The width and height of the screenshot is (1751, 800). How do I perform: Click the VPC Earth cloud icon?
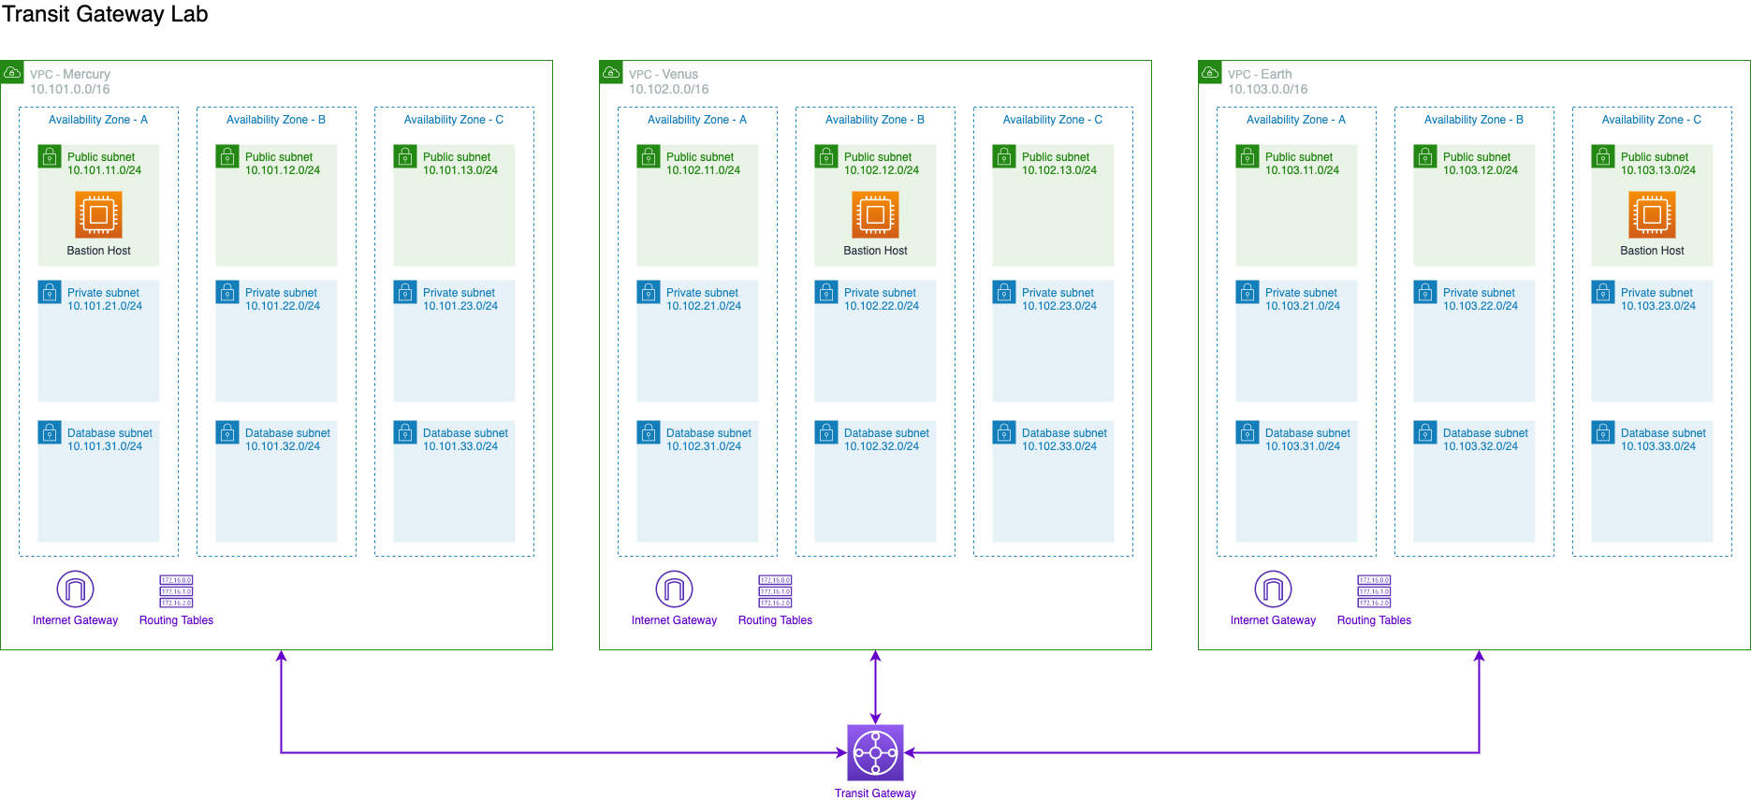pyautogui.click(x=1210, y=72)
